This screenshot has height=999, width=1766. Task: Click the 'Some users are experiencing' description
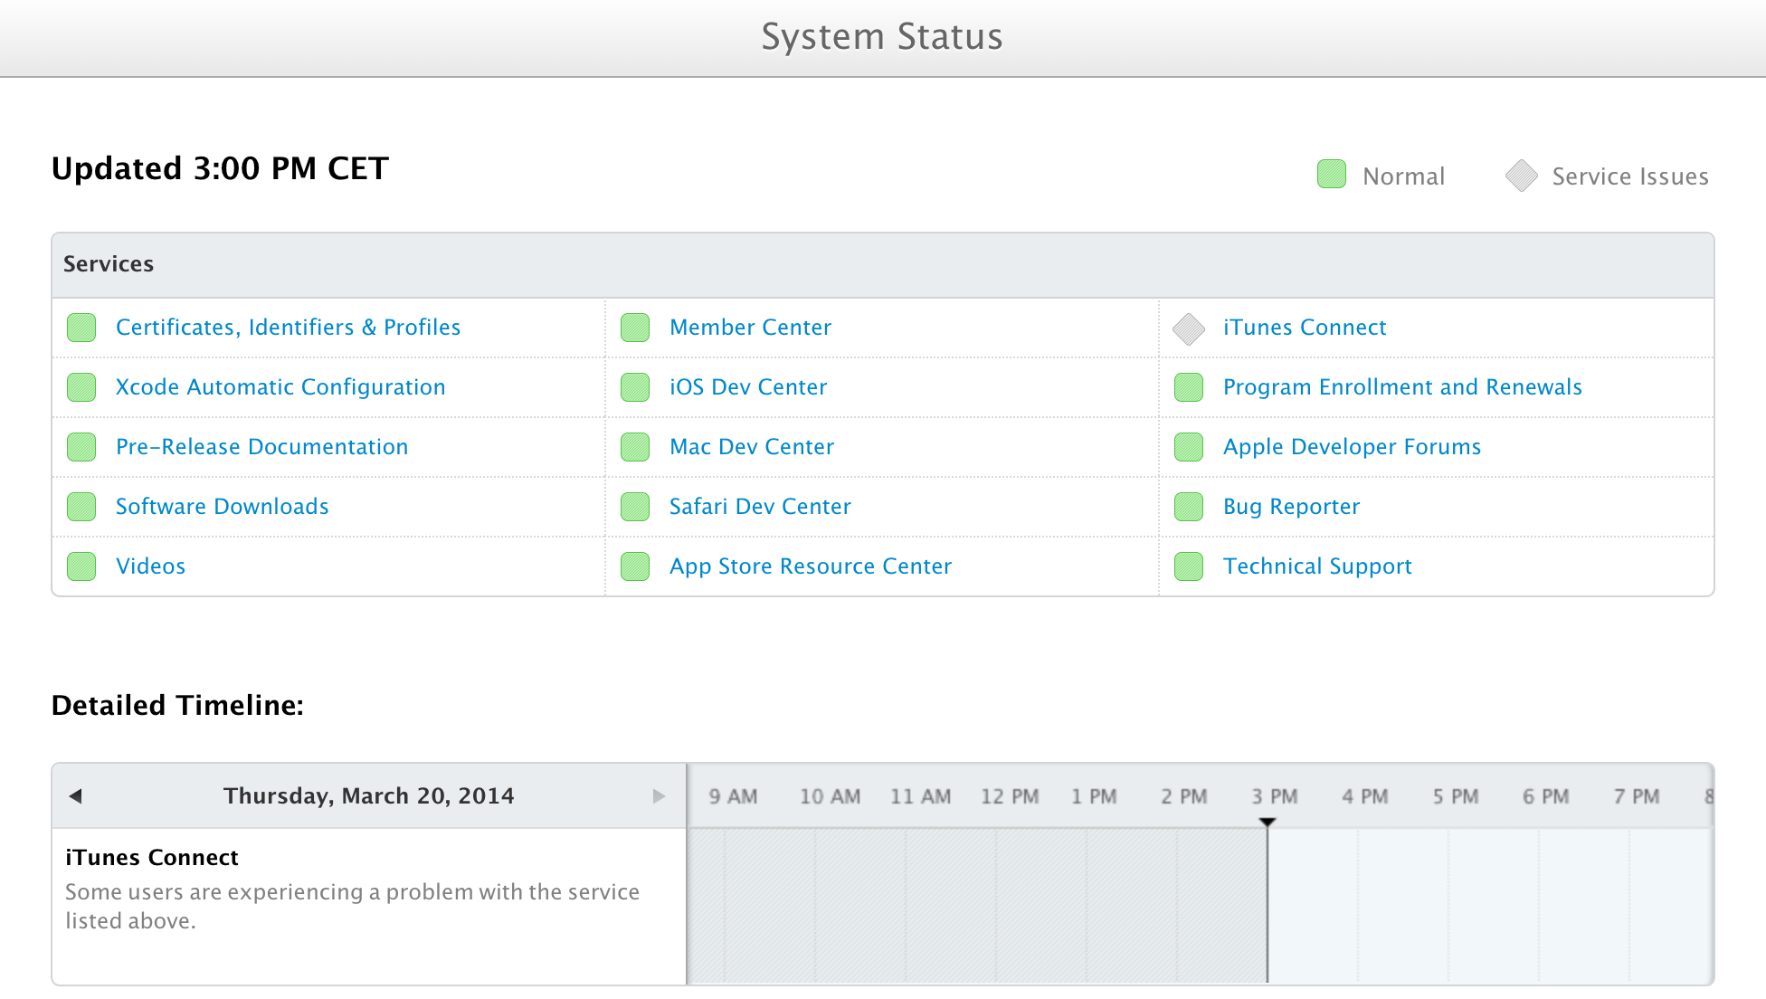tap(353, 906)
